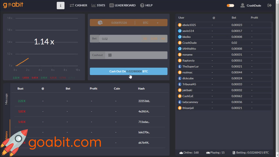Select username TheSuperLur in players list
The width and height of the screenshot is (279, 157).
(x=190, y=66)
